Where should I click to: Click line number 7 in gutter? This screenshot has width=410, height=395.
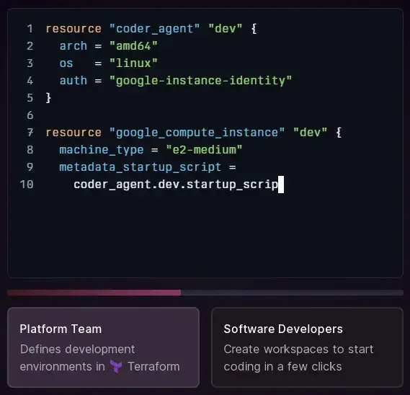[30, 133]
